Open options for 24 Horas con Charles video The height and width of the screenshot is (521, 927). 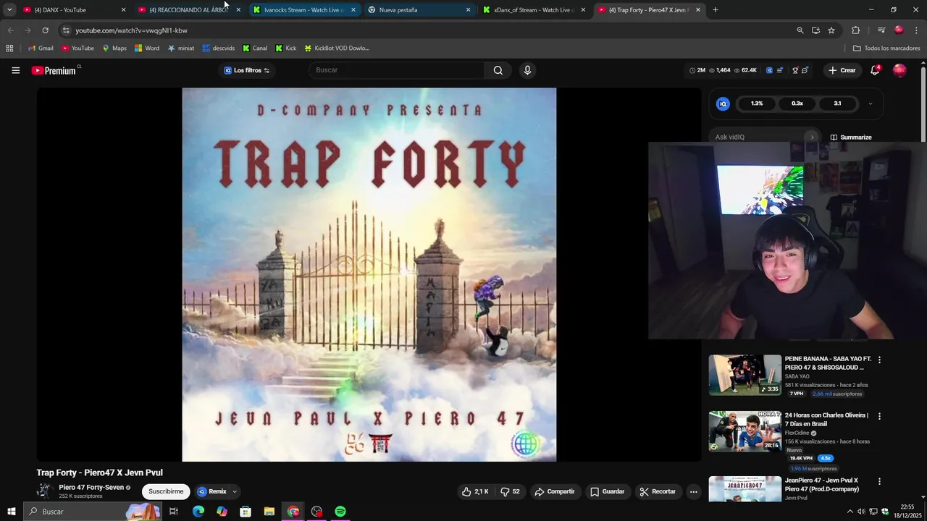coord(880,416)
